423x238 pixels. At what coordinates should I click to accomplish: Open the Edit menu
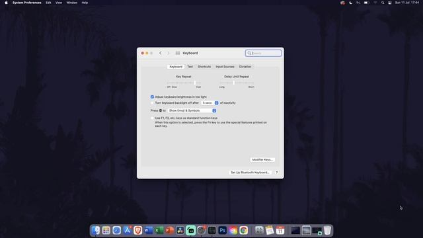[x=48, y=3]
